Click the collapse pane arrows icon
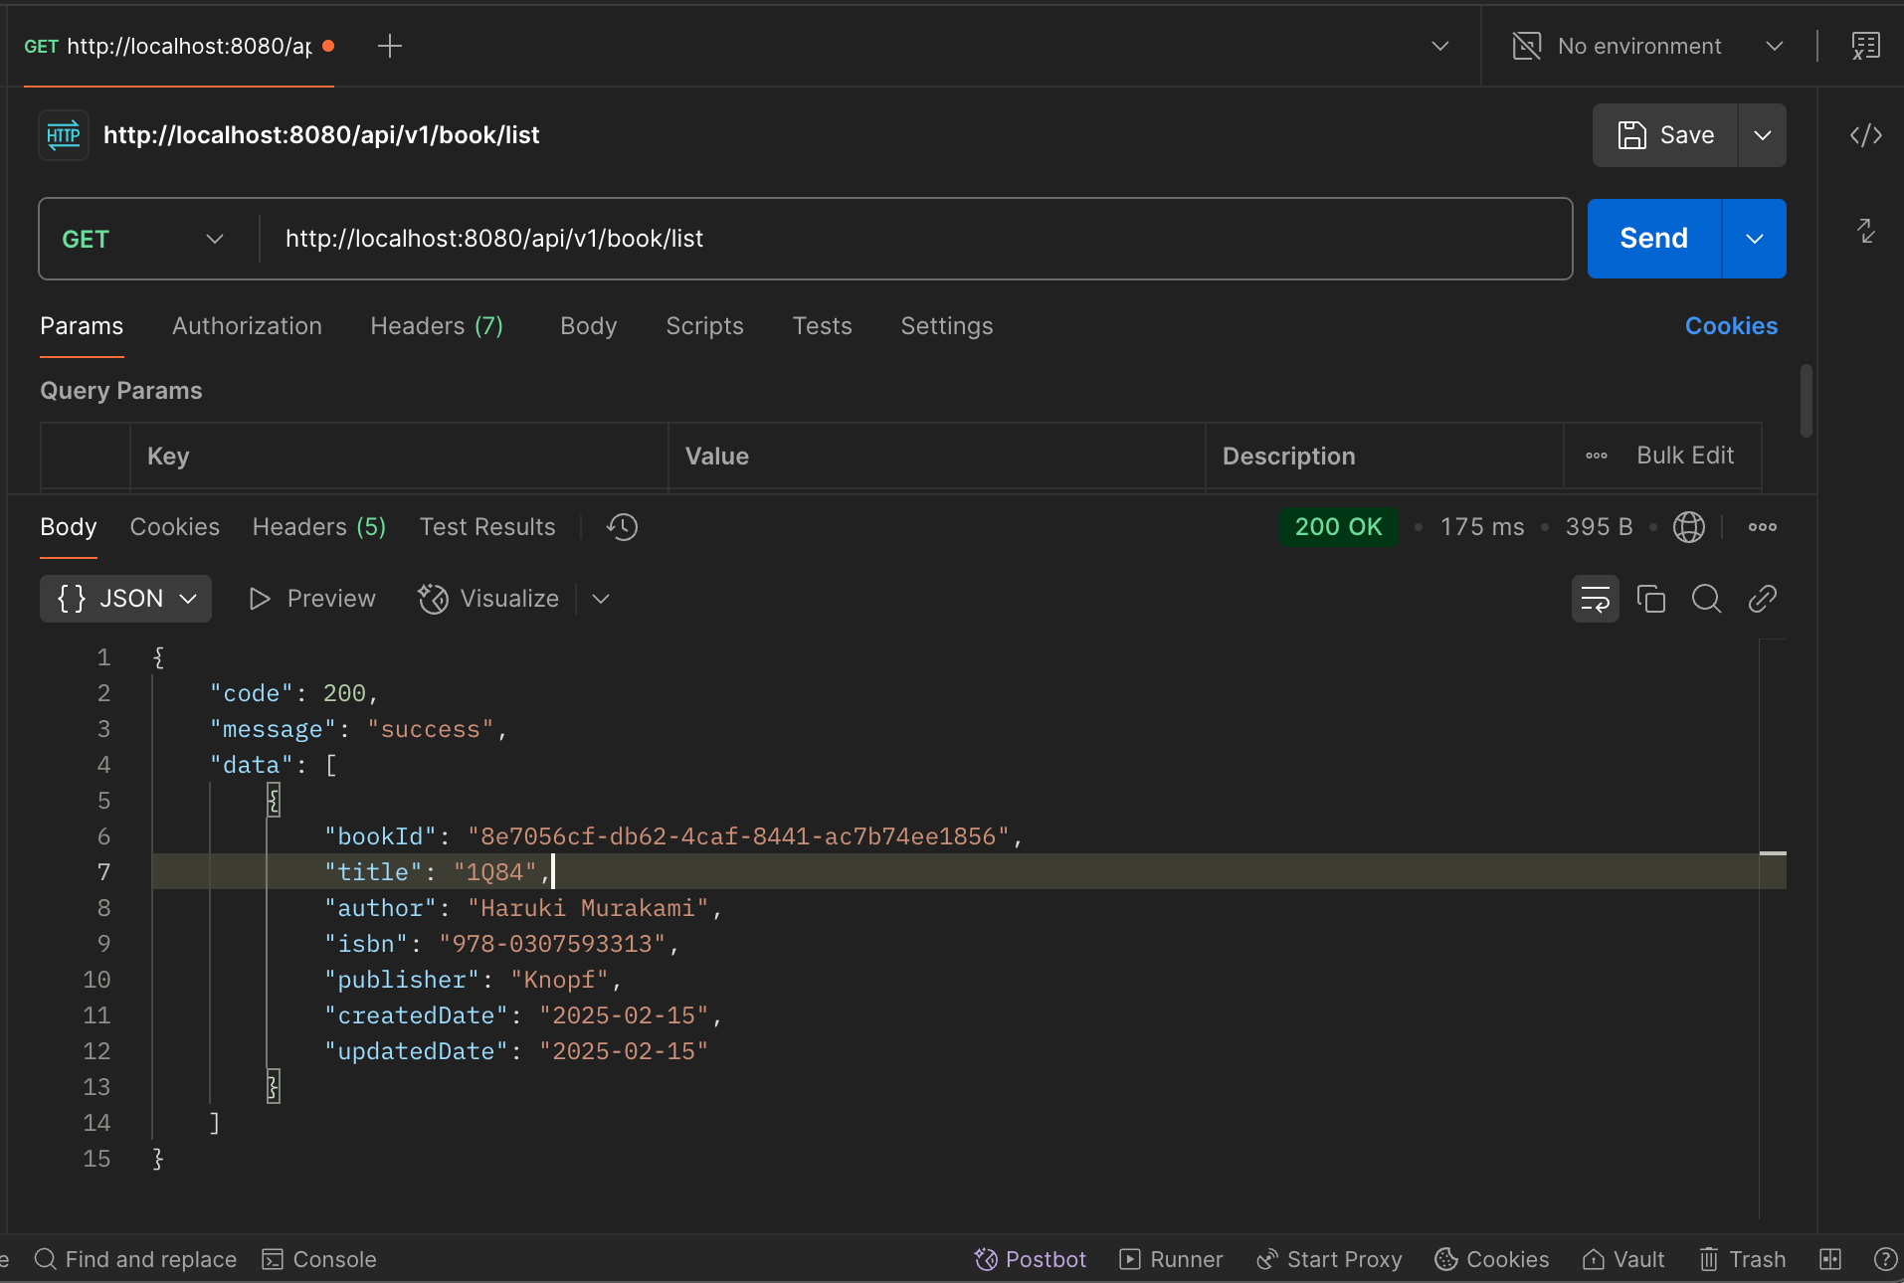Screen dimensions: 1904x1283 (1865, 231)
